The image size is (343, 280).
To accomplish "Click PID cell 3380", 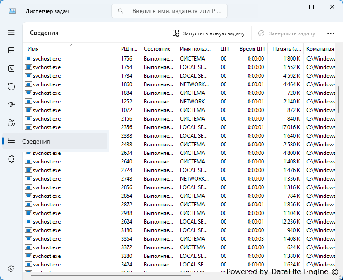I will [127, 256].
